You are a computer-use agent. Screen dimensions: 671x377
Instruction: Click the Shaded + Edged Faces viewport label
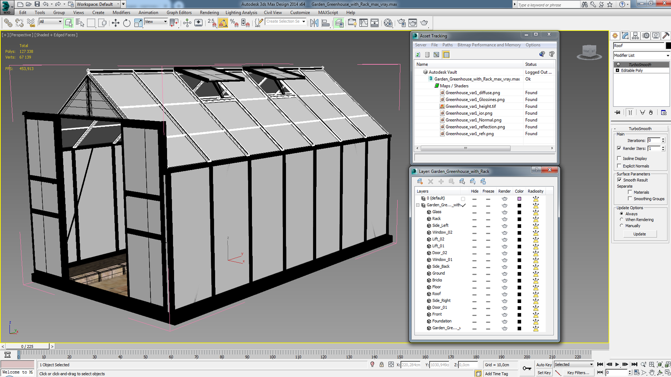point(56,35)
